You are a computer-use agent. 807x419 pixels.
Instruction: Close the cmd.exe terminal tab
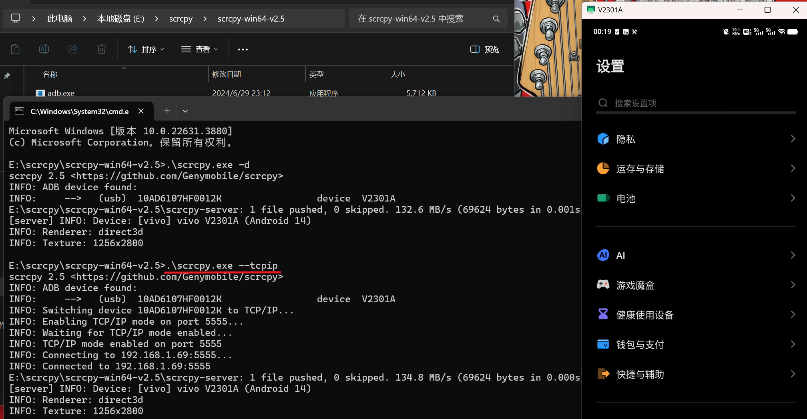141,111
